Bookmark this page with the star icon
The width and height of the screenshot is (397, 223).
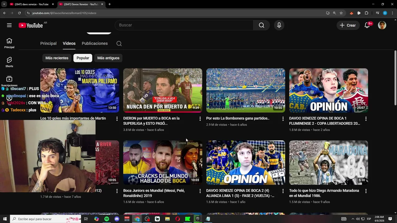coord(341,13)
